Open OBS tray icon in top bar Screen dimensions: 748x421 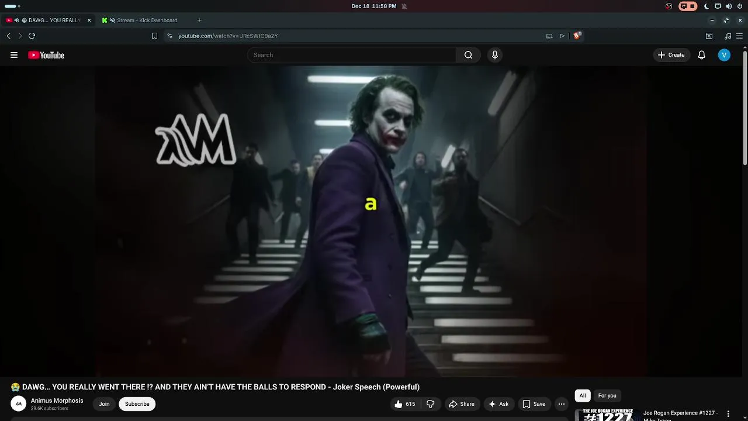click(x=669, y=6)
